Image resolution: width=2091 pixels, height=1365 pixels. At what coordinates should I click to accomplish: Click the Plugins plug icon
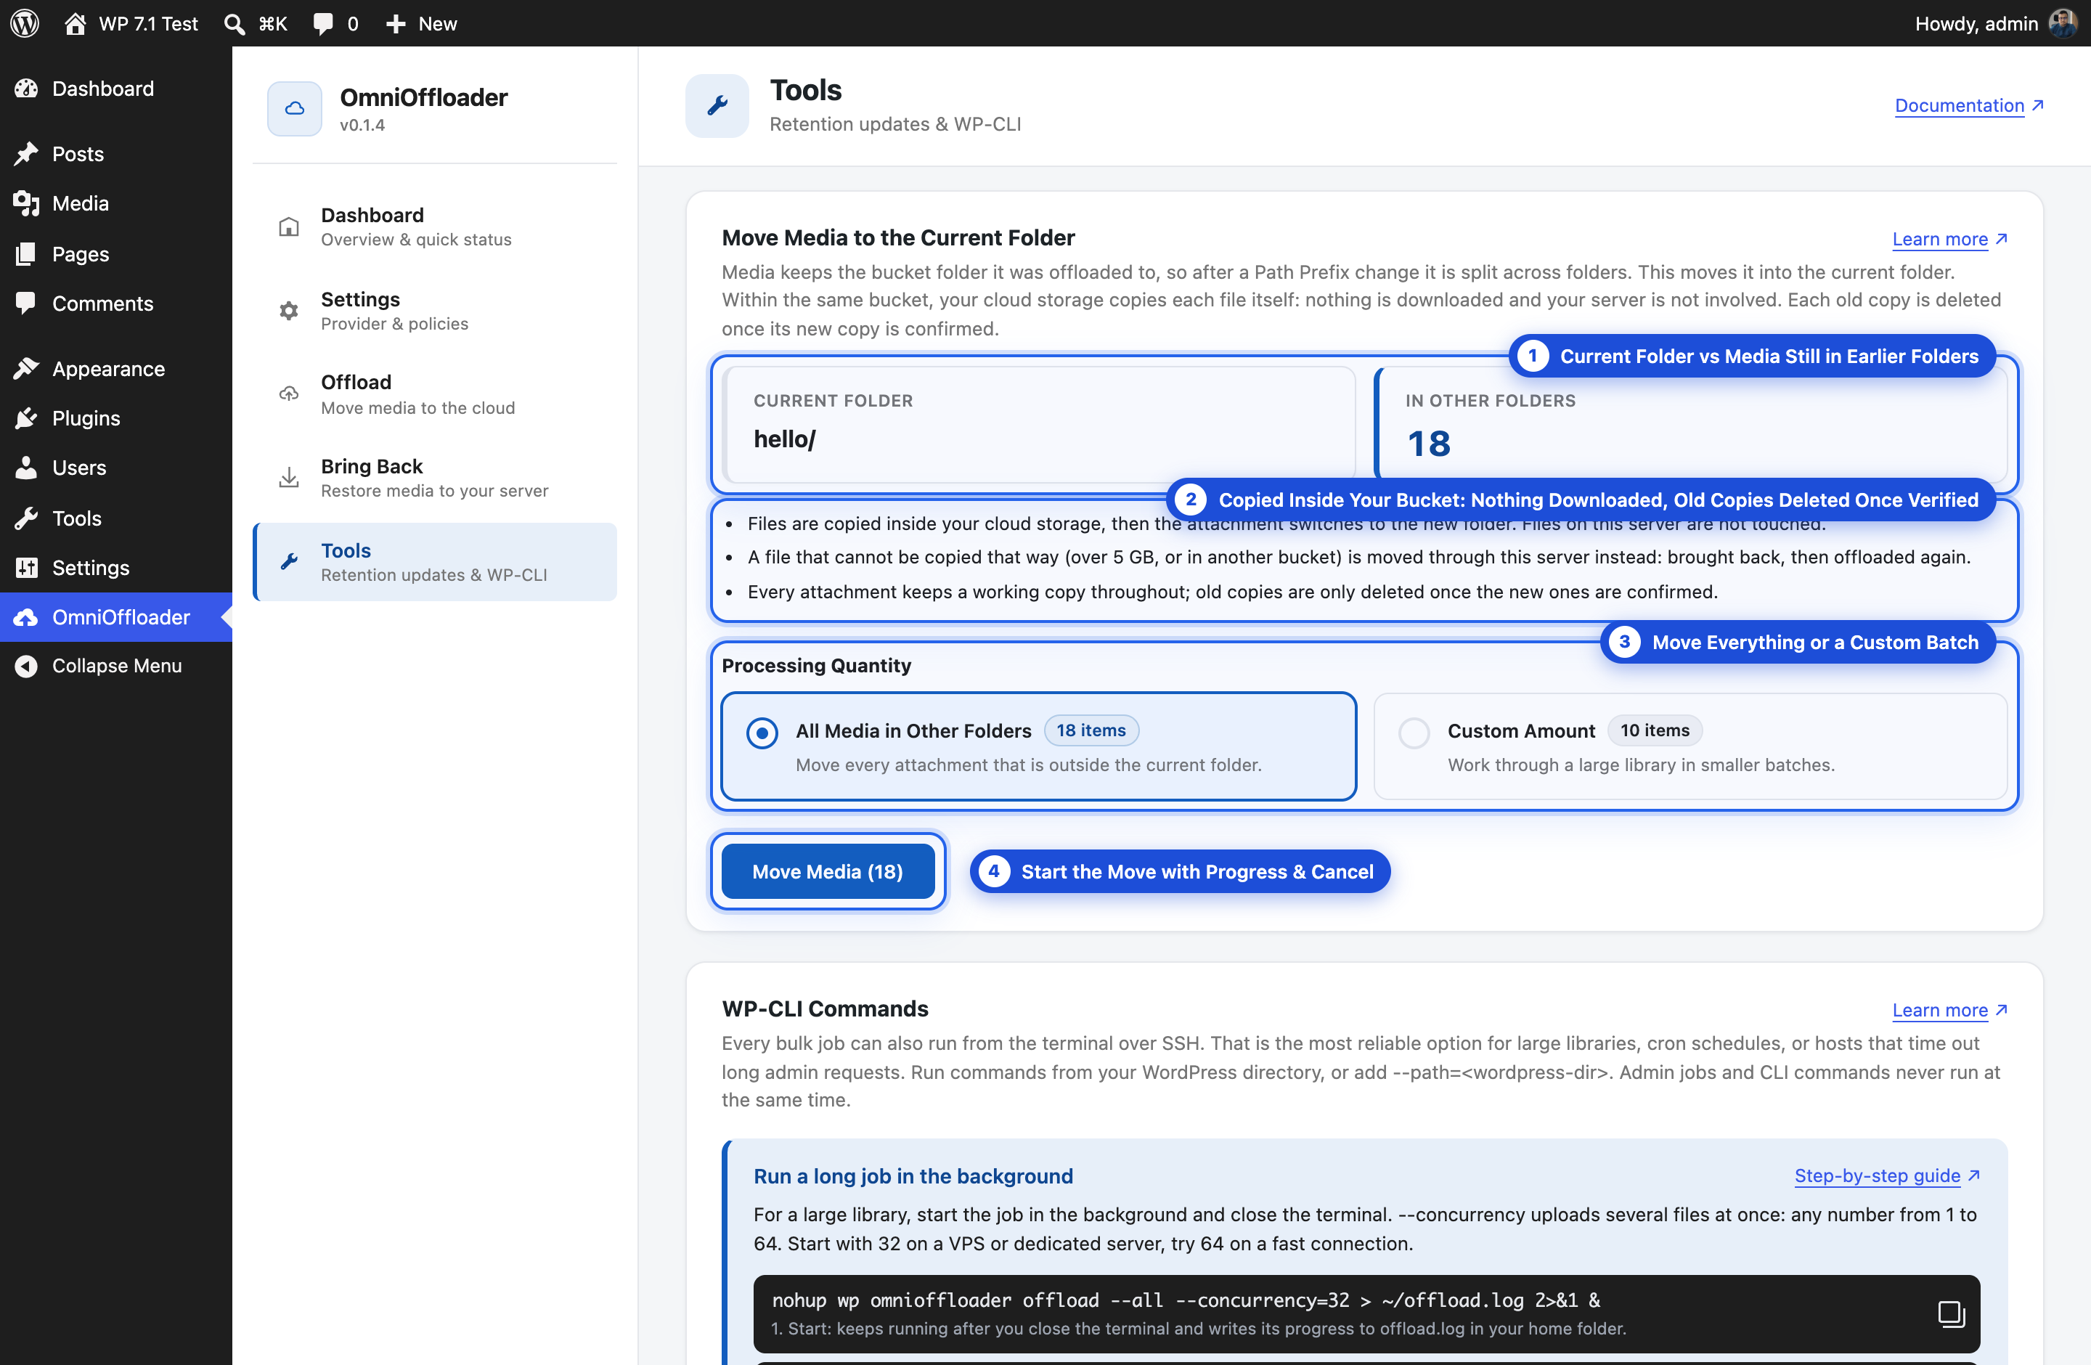click(26, 418)
